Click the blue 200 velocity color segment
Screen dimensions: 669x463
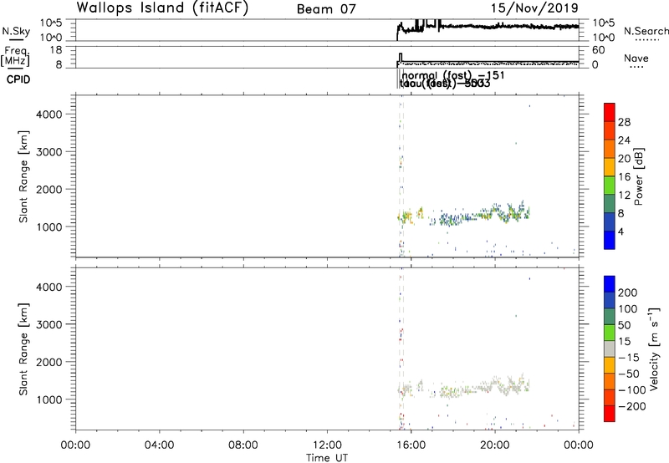click(610, 284)
